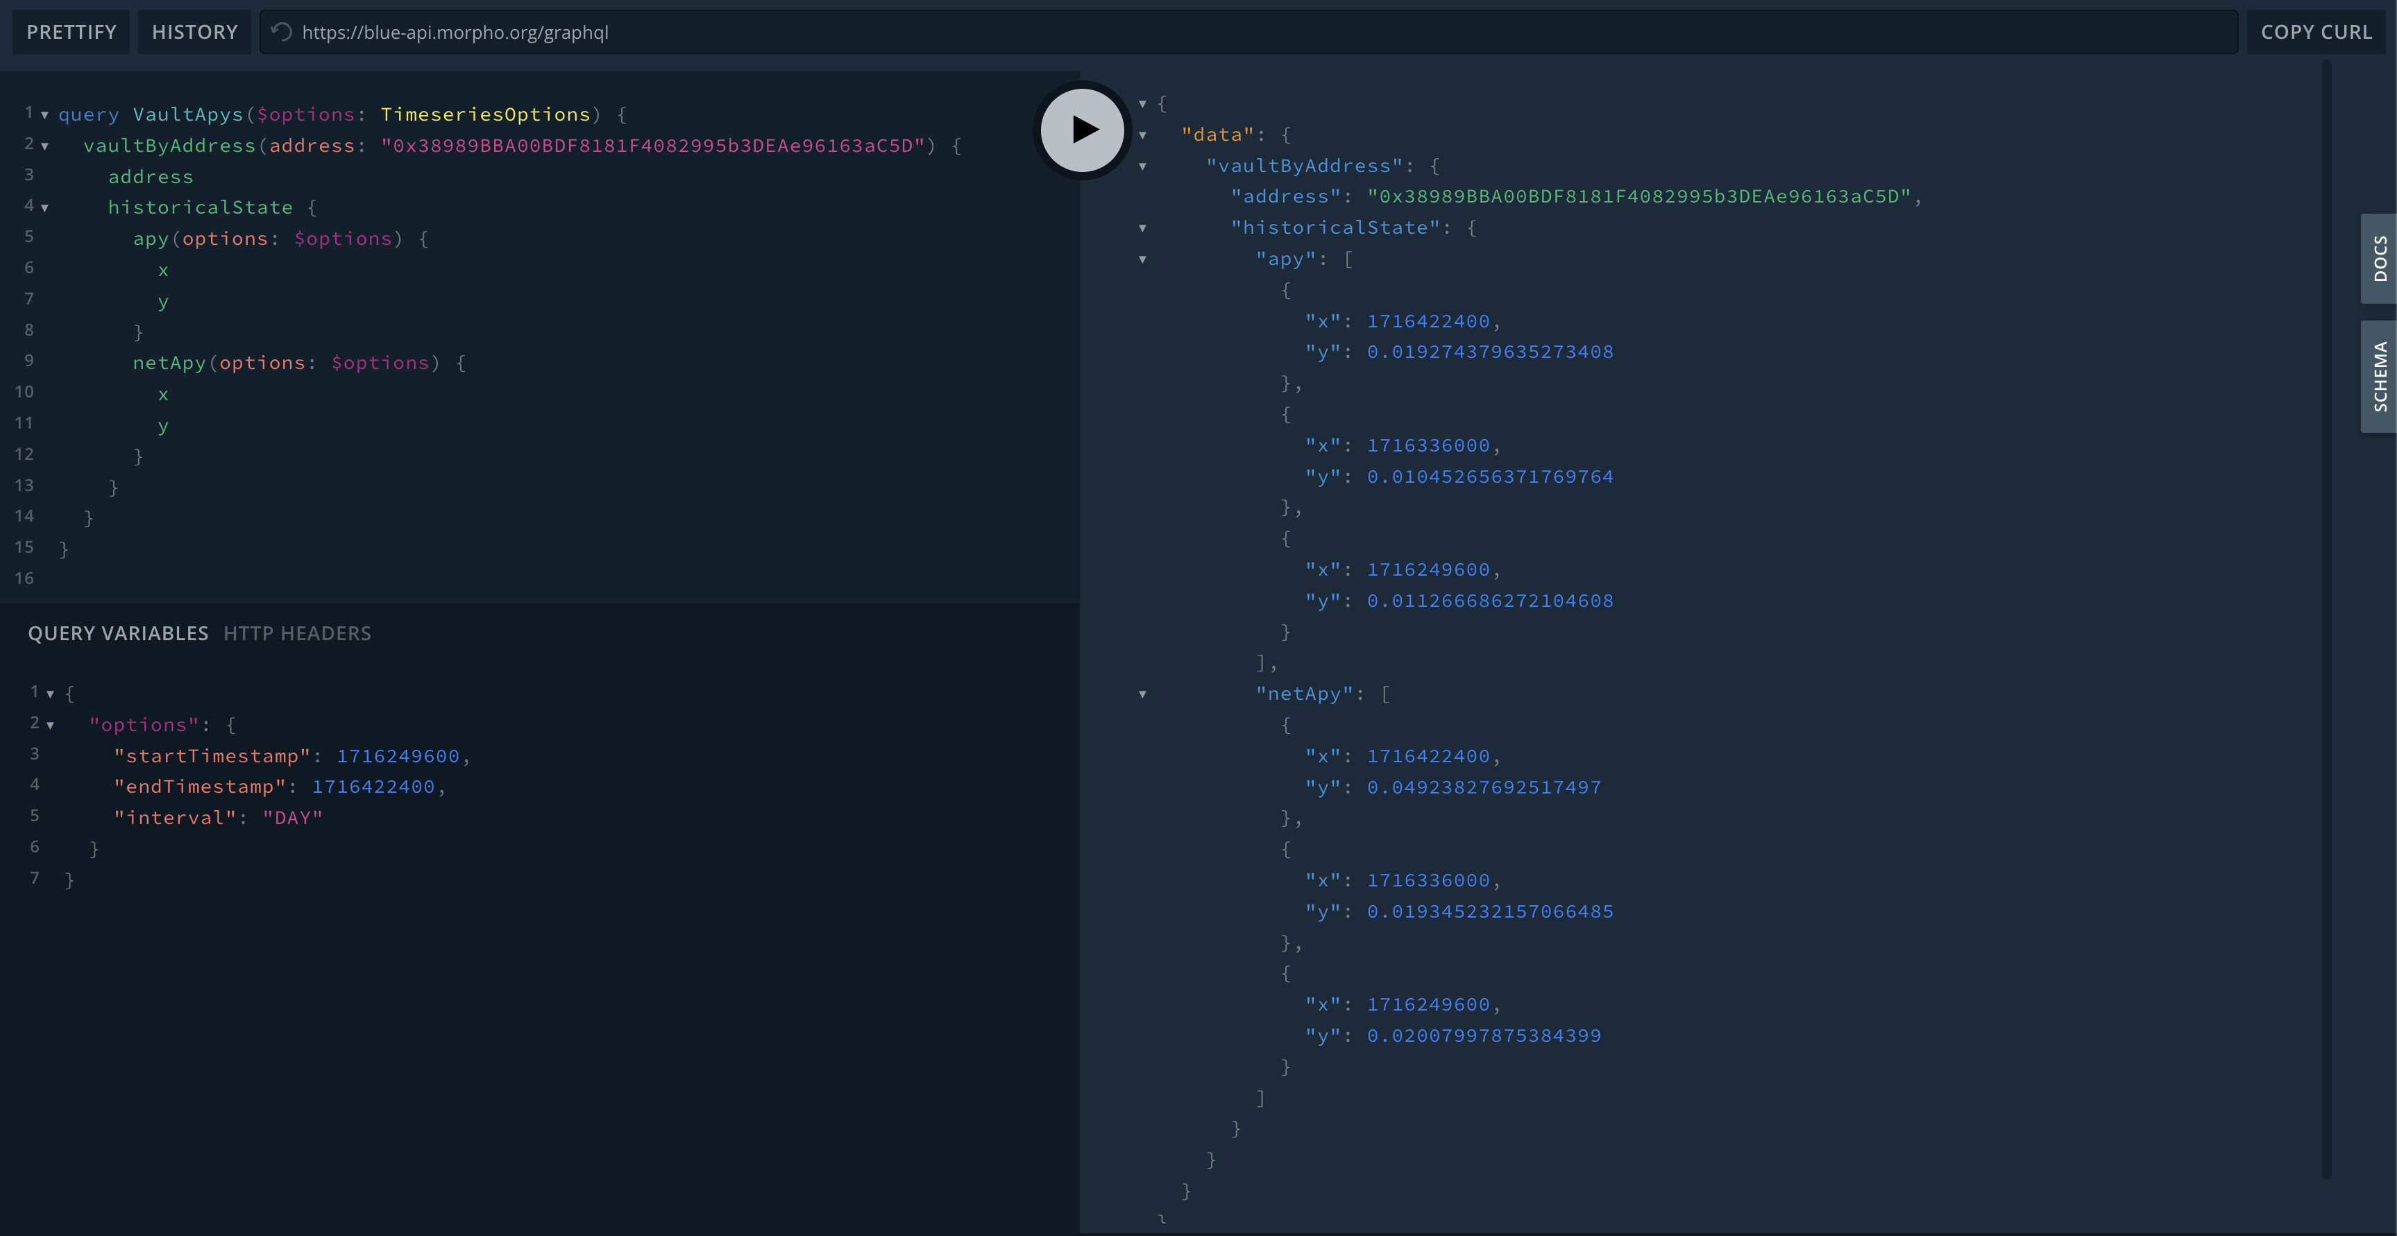Collapse the query VaultApys fold arrow on line 1

[44, 115]
